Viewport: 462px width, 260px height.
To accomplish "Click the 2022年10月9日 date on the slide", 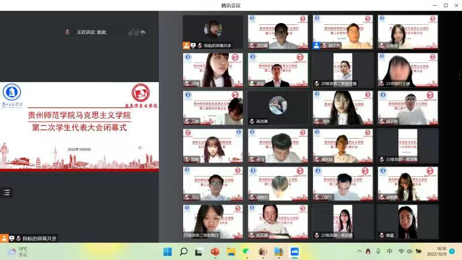I will (79, 150).
